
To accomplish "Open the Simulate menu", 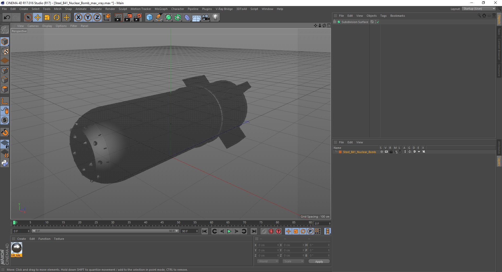I will coord(96,9).
